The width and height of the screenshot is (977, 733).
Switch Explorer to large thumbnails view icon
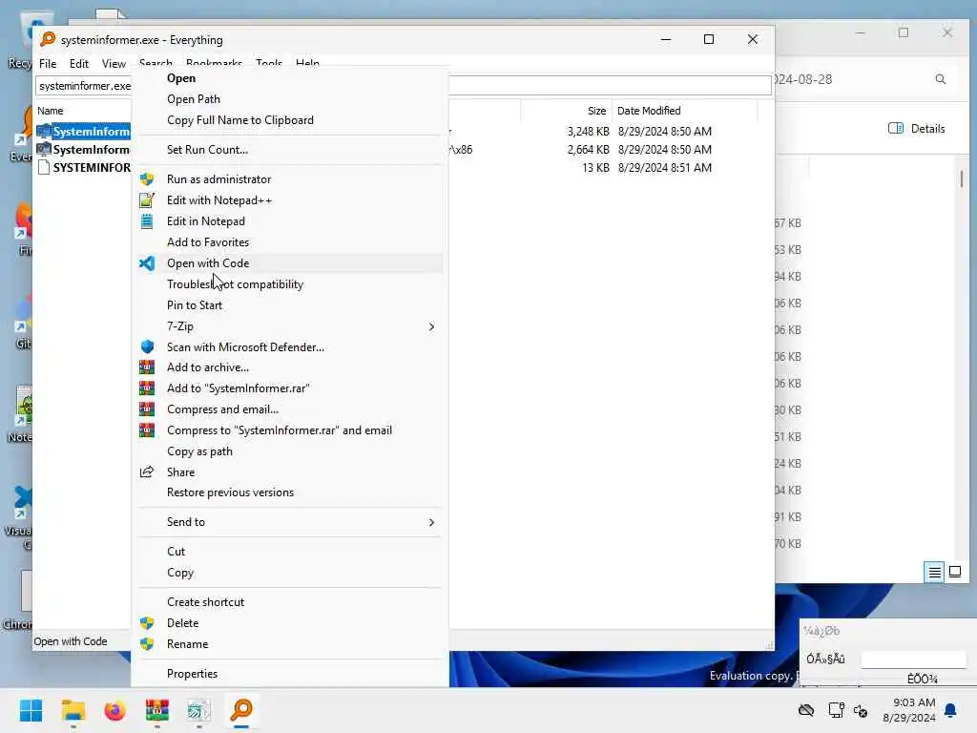(954, 571)
